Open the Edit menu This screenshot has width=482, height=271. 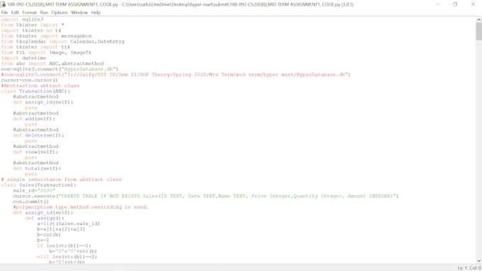tap(15, 13)
